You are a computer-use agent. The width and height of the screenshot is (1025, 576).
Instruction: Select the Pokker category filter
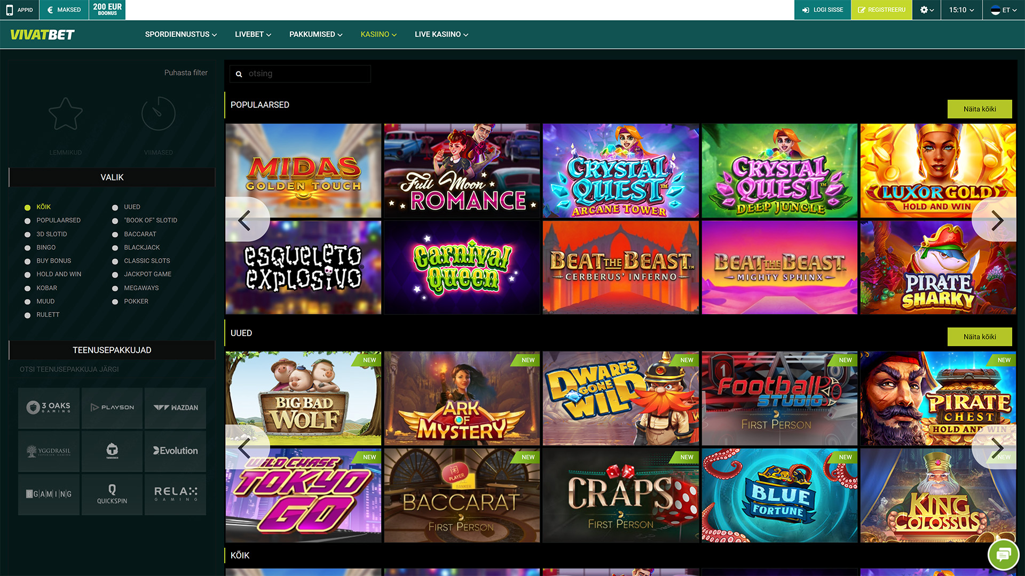coord(130,301)
